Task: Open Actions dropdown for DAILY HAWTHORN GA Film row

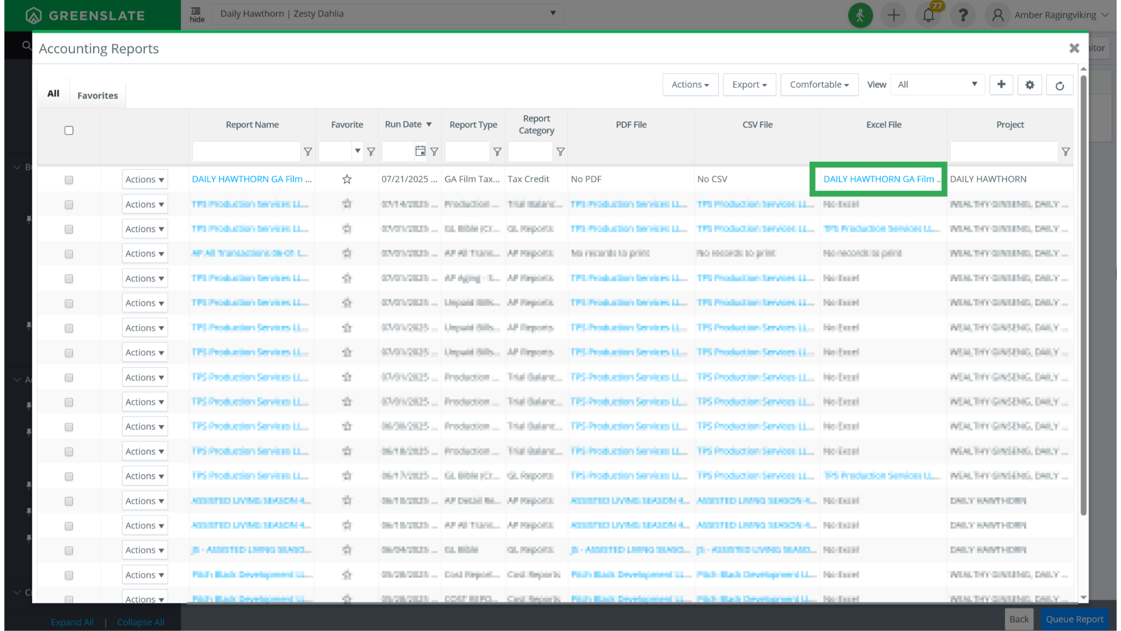Action: [x=145, y=179]
